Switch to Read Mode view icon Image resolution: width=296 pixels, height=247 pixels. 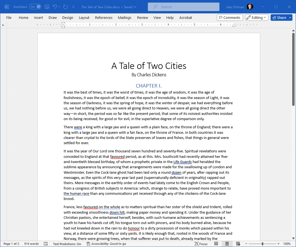tap(216, 244)
